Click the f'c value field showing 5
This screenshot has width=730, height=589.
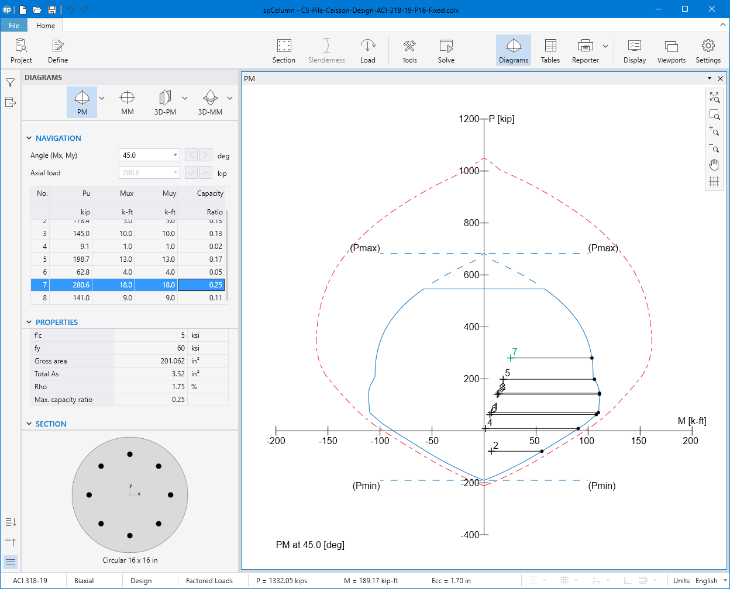(x=150, y=335)
